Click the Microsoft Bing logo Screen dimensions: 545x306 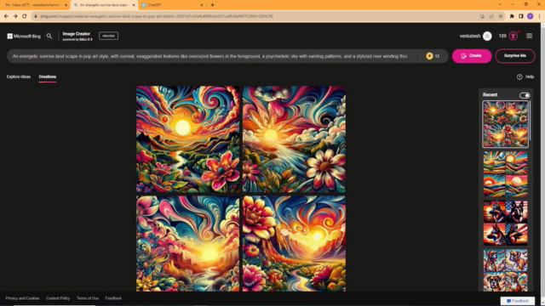pyautogui.click(x=24, y=36)
